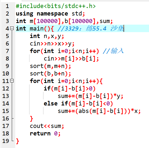This screenshot has width=149, height=148.
Task: Click the comment text 3329 on line 4
Action: click(72, 28)
